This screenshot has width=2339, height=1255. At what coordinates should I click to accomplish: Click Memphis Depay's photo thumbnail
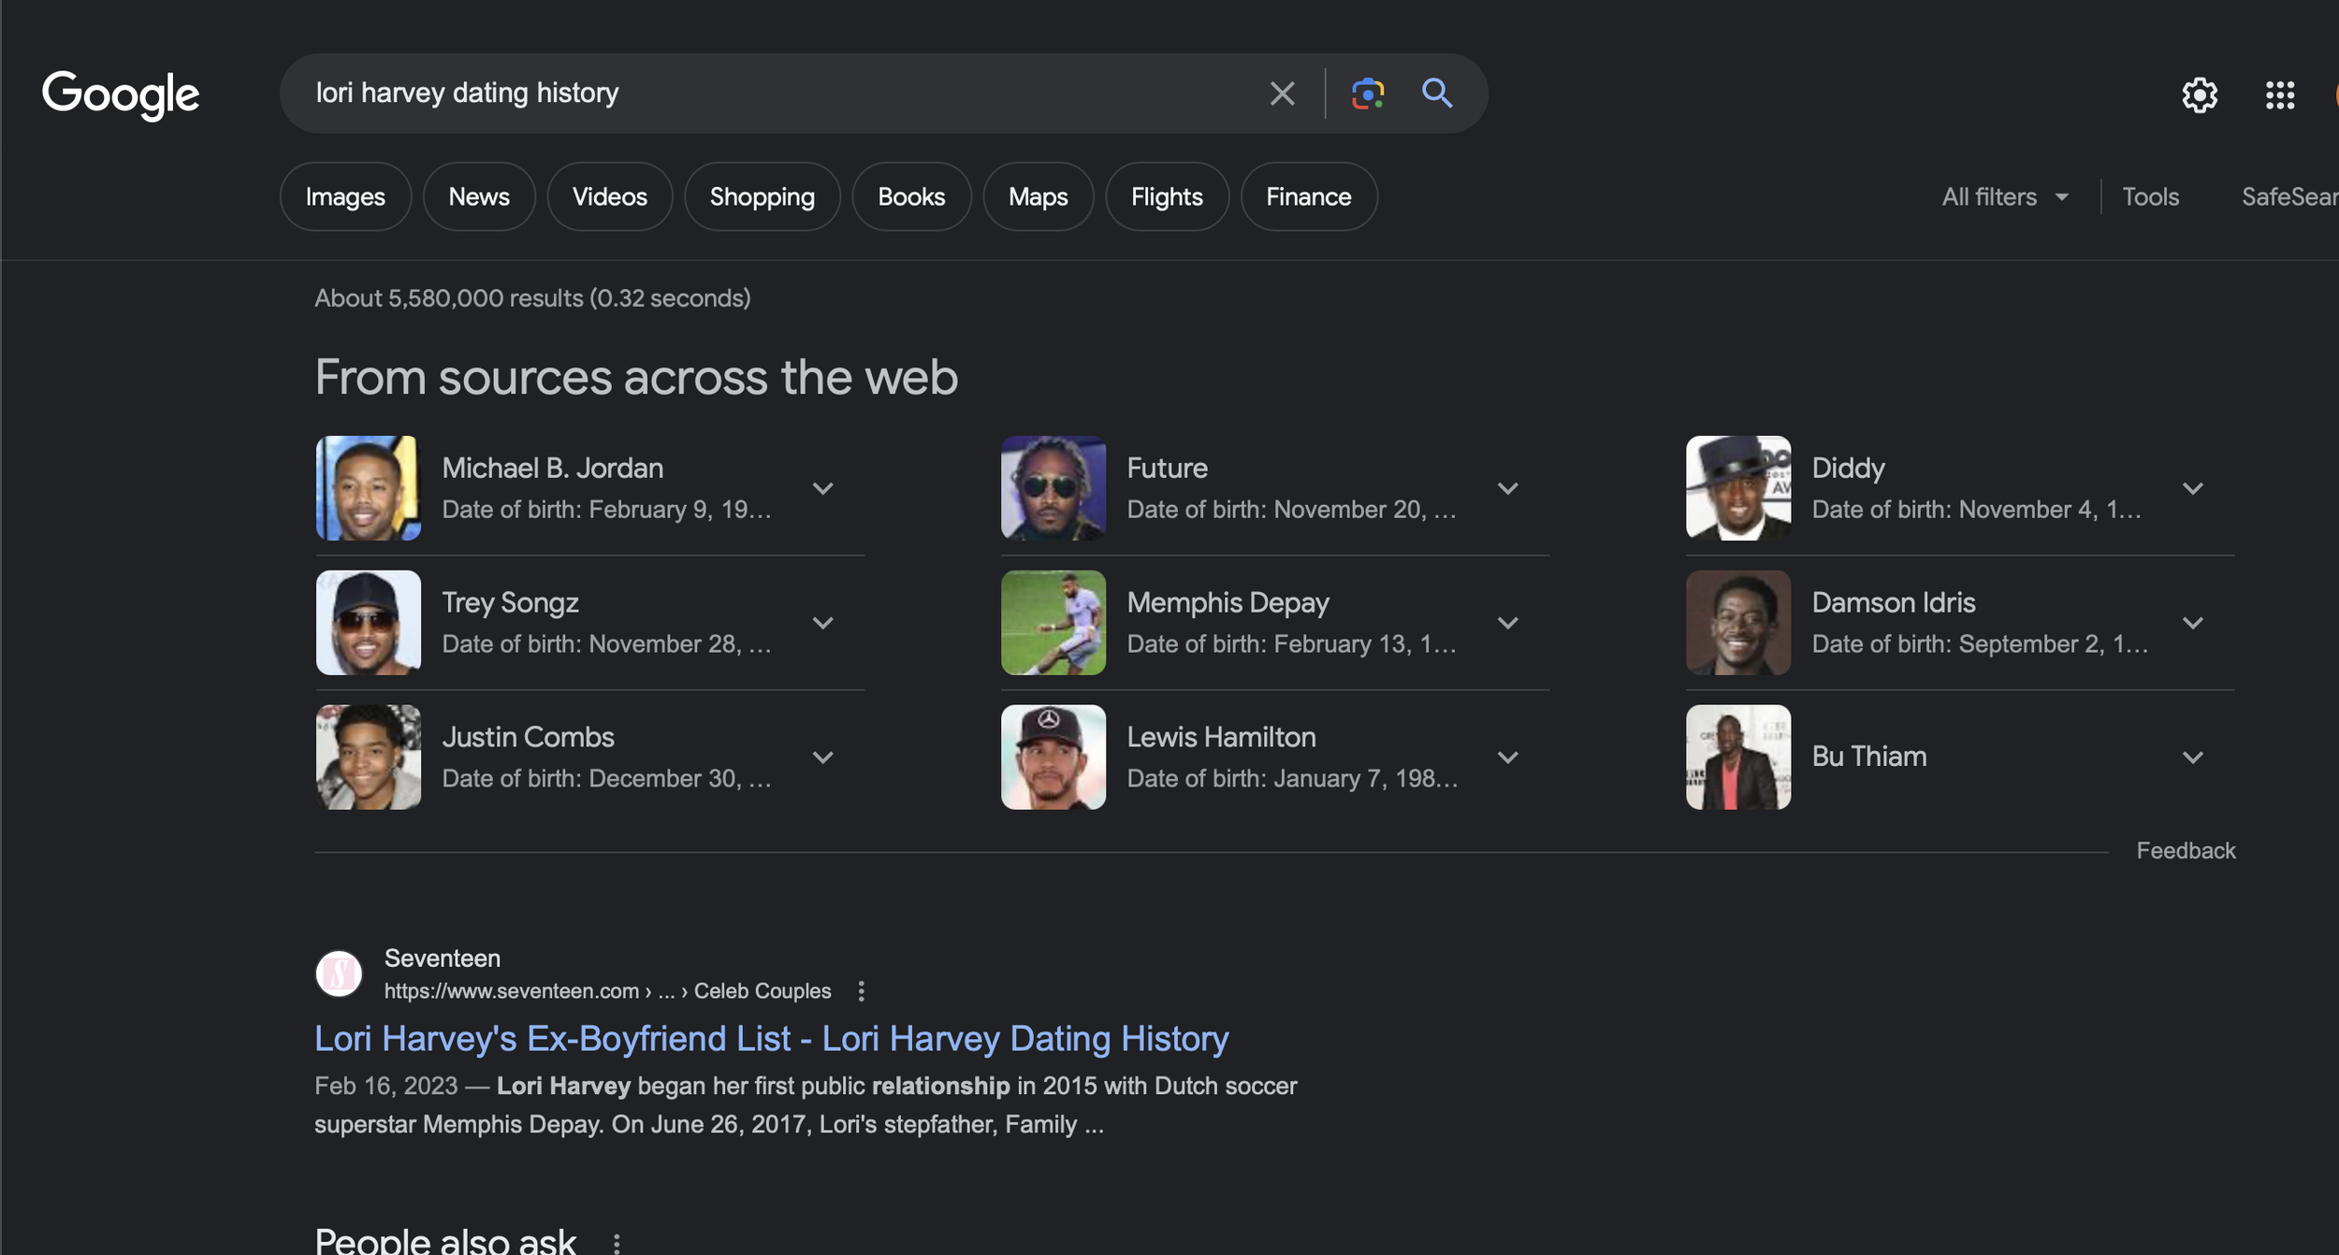(x=1053, y=623)
